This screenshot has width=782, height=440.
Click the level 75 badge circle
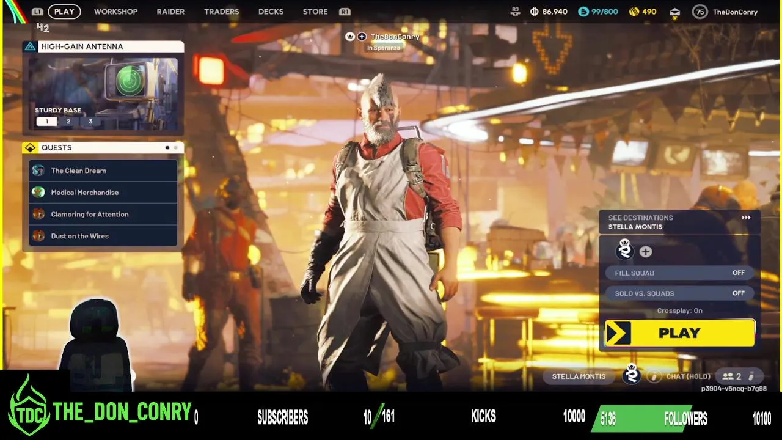coord(700,12)
